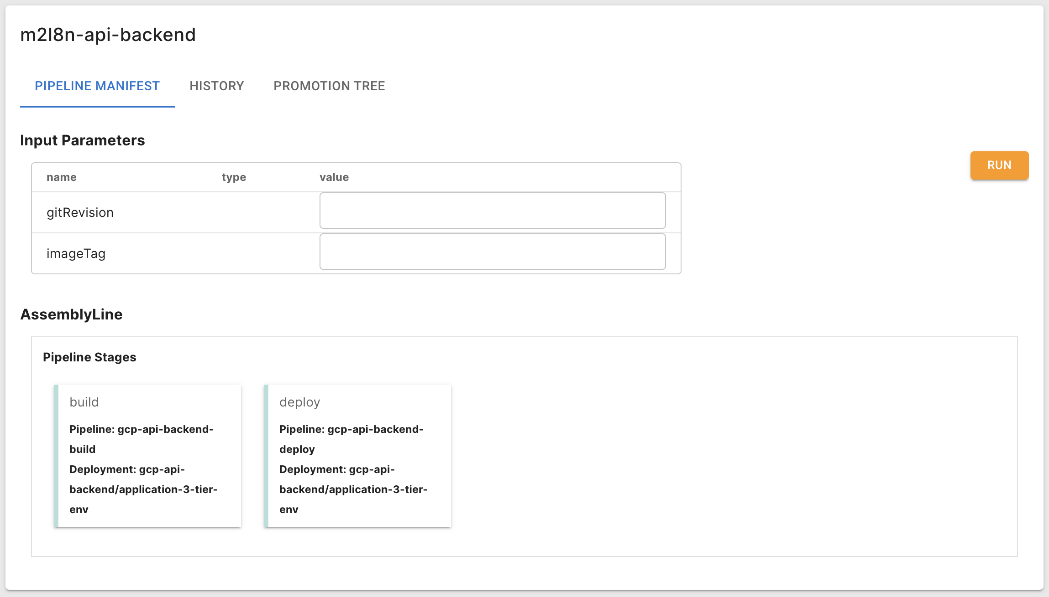Focus the gitRevision value field
The width and height of the screenshot is (1049, 597).
pyautogui.click(x=493, y=211)
